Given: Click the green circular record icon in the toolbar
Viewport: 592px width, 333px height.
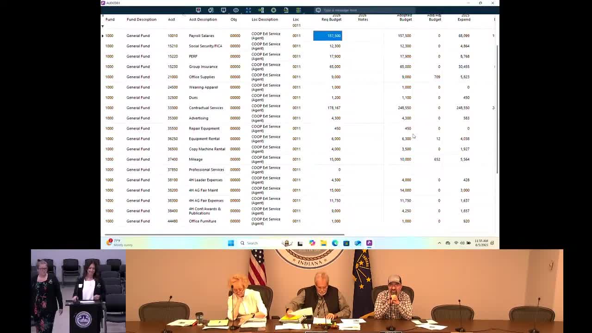Looking at the screenshot, I should 273,10.
